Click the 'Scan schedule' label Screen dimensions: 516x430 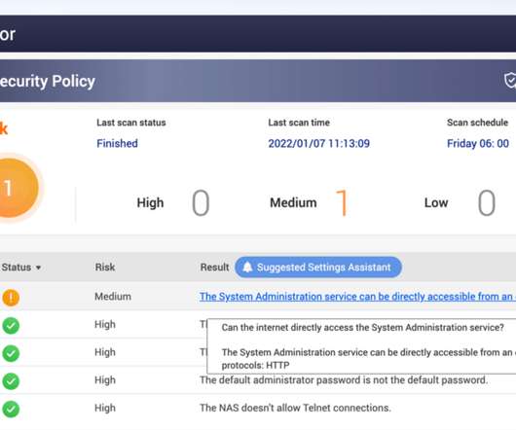477,123
